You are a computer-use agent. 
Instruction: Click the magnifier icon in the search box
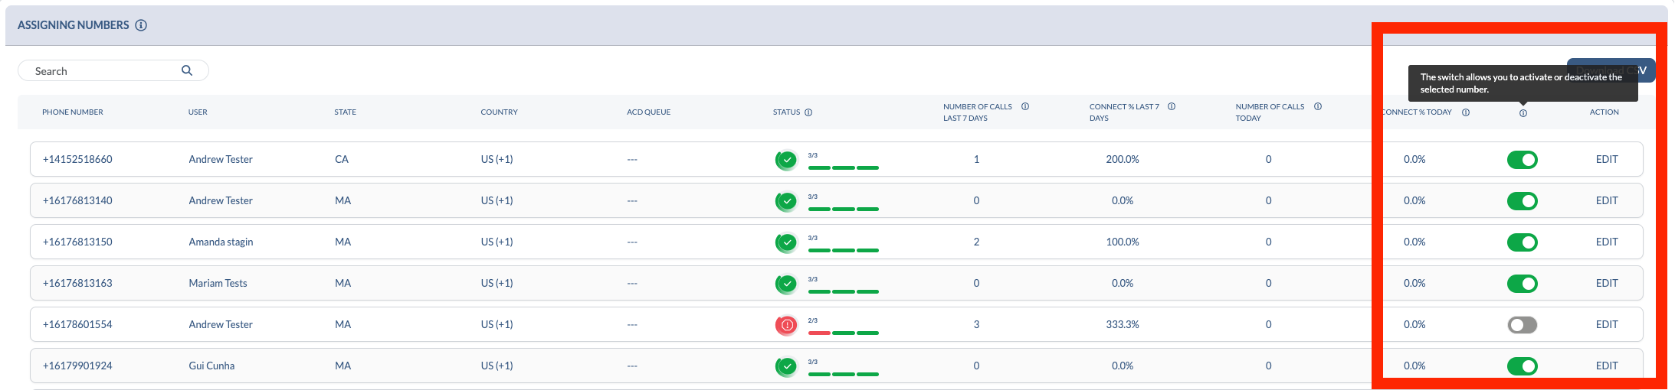tap(187, 70)
